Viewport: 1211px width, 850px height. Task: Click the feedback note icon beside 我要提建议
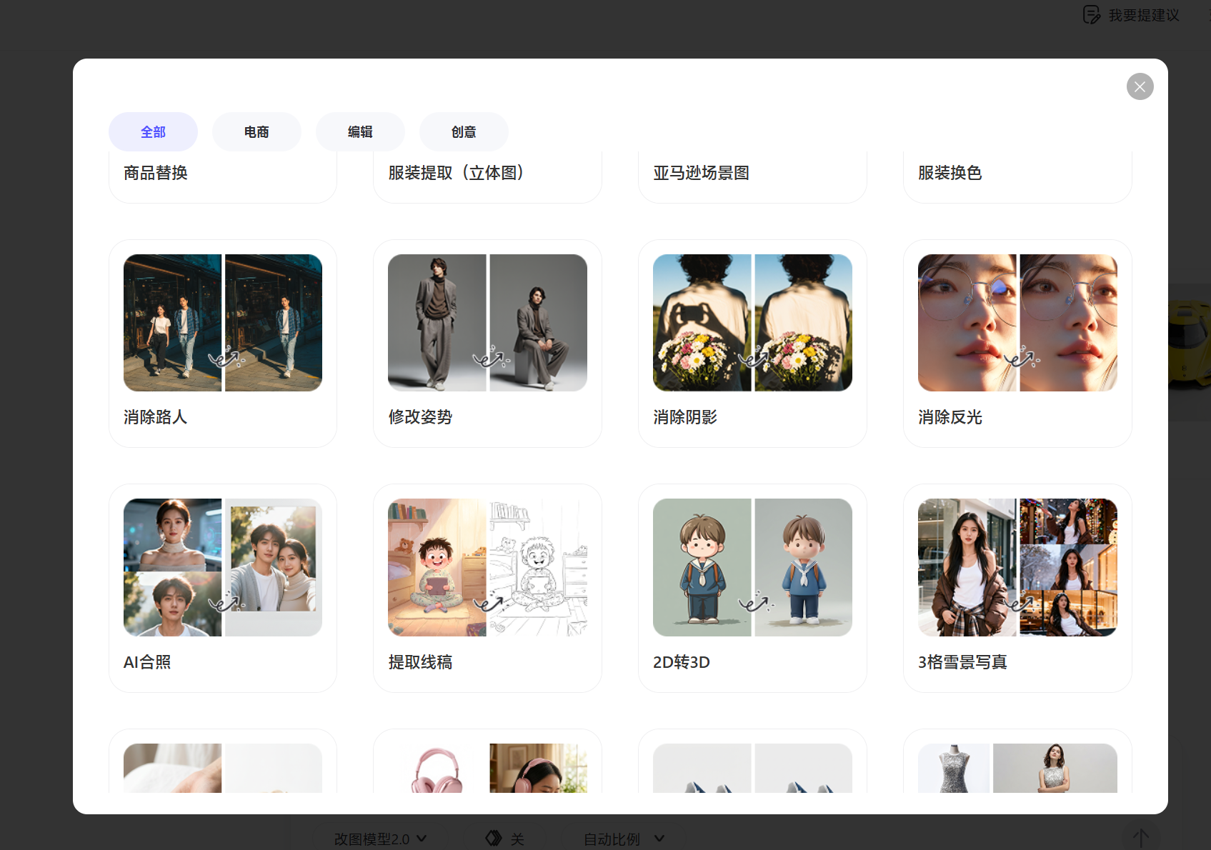[x=1092, y=15]
